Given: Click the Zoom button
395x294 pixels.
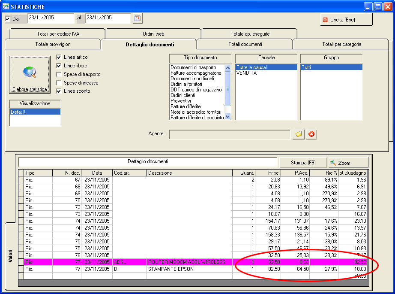Looking at the screenshot, I should click(x=349, y=163).
